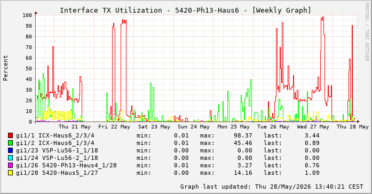This screenshot has height=194, width=372.
Task: Click the last value 0.00 for gi1/24
Action: tap(312, 158)
